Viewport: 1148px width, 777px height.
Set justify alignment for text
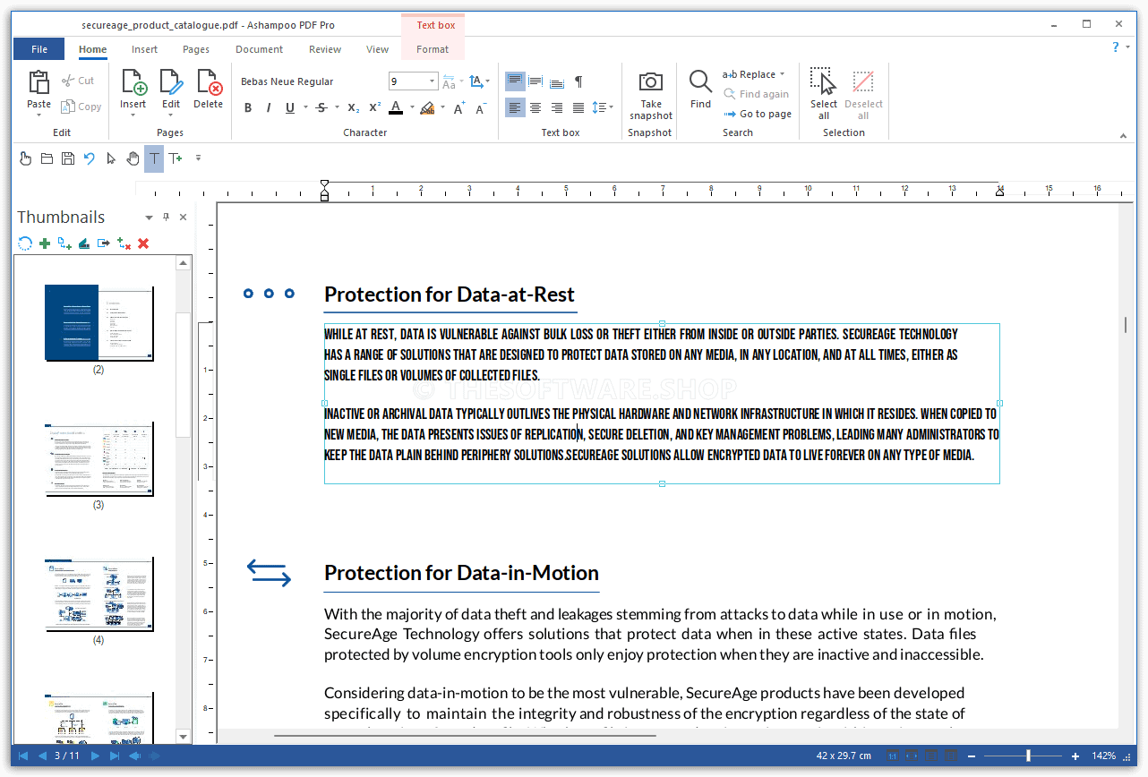point(578,107)
